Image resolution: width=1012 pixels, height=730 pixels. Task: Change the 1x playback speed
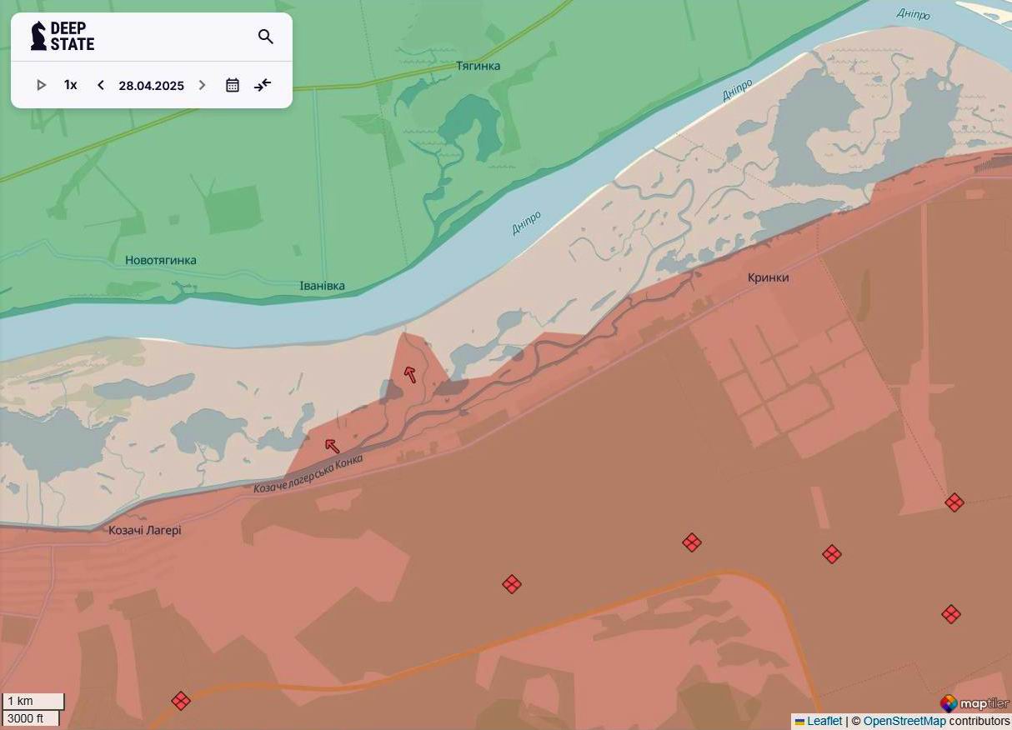[x=70, y=84]
